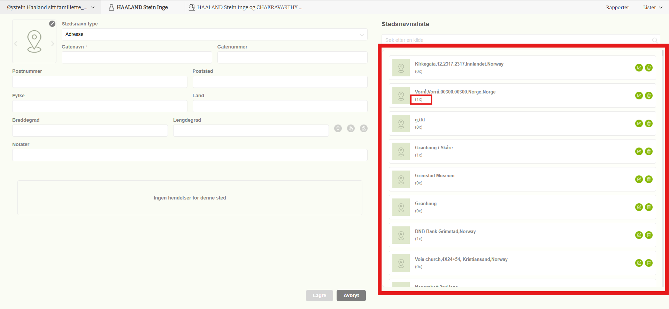
Task: Click the location pin icon beside Lengdegrad
Action: (338, 128)
